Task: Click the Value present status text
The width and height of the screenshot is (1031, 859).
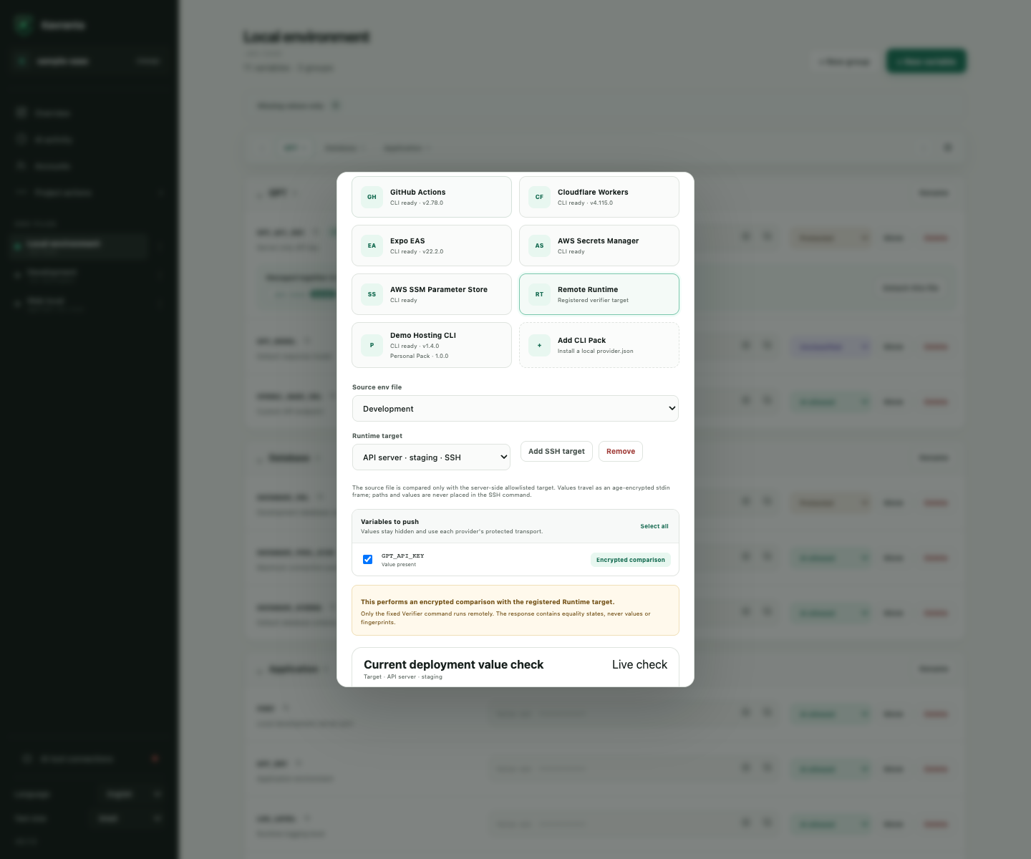Action: (x=399, y=565)
